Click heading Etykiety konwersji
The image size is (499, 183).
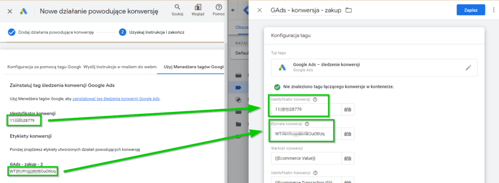31,136
